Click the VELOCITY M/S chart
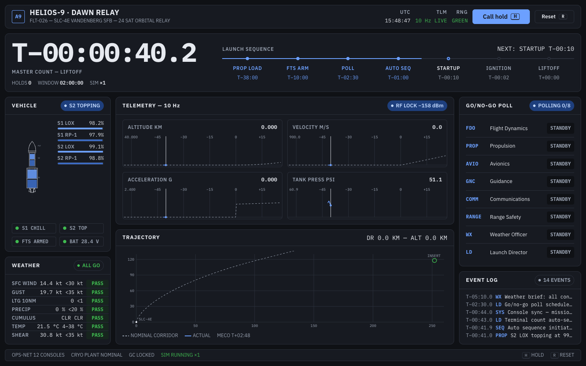The width and height of the screenshot is (586, 366). pos(367,143)
